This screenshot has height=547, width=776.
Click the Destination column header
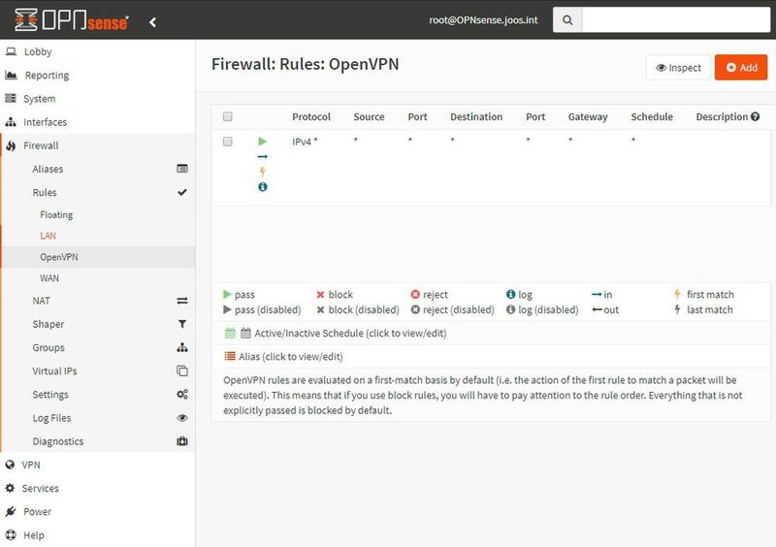click(476, 116)
